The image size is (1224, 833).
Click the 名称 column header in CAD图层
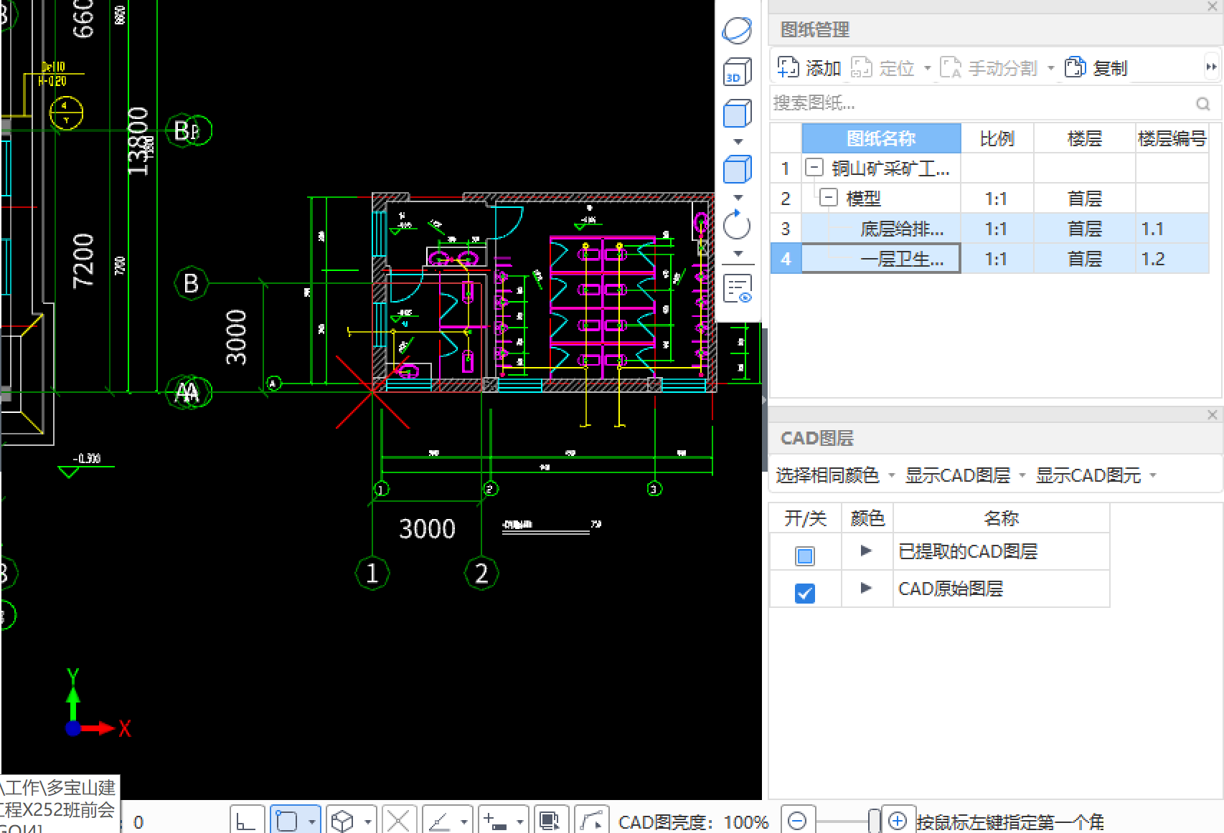1002,518
